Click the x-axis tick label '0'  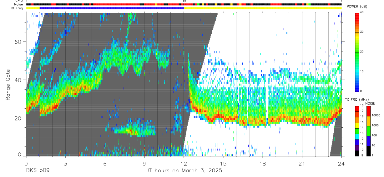click(26, 164)
